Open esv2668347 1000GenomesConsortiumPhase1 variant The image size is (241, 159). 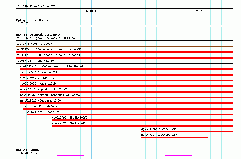click(x=52, y=66)
